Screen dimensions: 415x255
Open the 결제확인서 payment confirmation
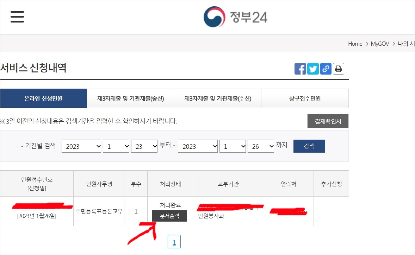(x=328, y=121)
